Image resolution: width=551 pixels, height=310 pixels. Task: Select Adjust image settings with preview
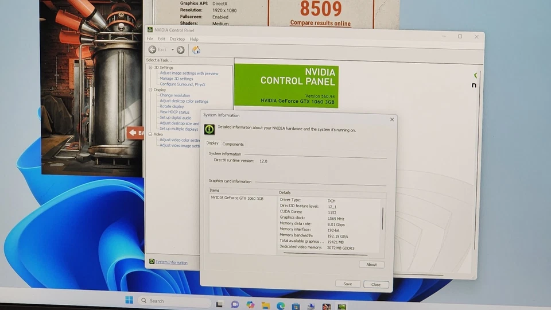[189, 73]
